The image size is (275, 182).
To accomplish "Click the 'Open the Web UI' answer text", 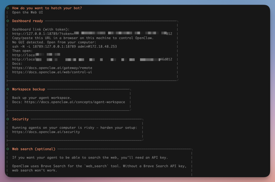I will point(27,12).
